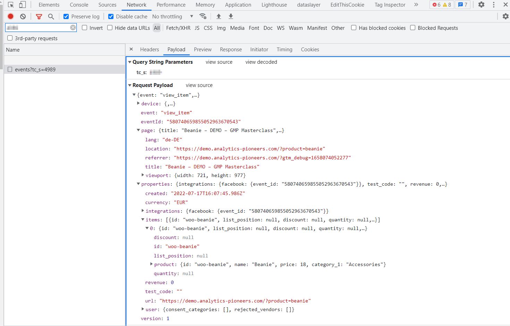Collapse the page object
The height and width of the screenshot is (326, 510).
138,130
